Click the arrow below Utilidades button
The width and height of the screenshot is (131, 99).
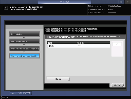tap(24, 38)
